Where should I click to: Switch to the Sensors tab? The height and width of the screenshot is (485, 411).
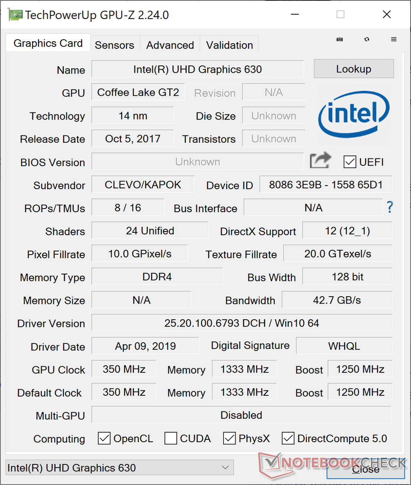coord(114,45)
